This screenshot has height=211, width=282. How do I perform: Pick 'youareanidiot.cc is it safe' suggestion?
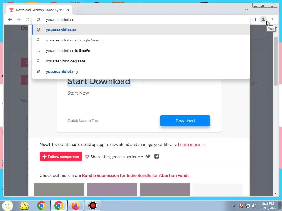tap(141, 51)
